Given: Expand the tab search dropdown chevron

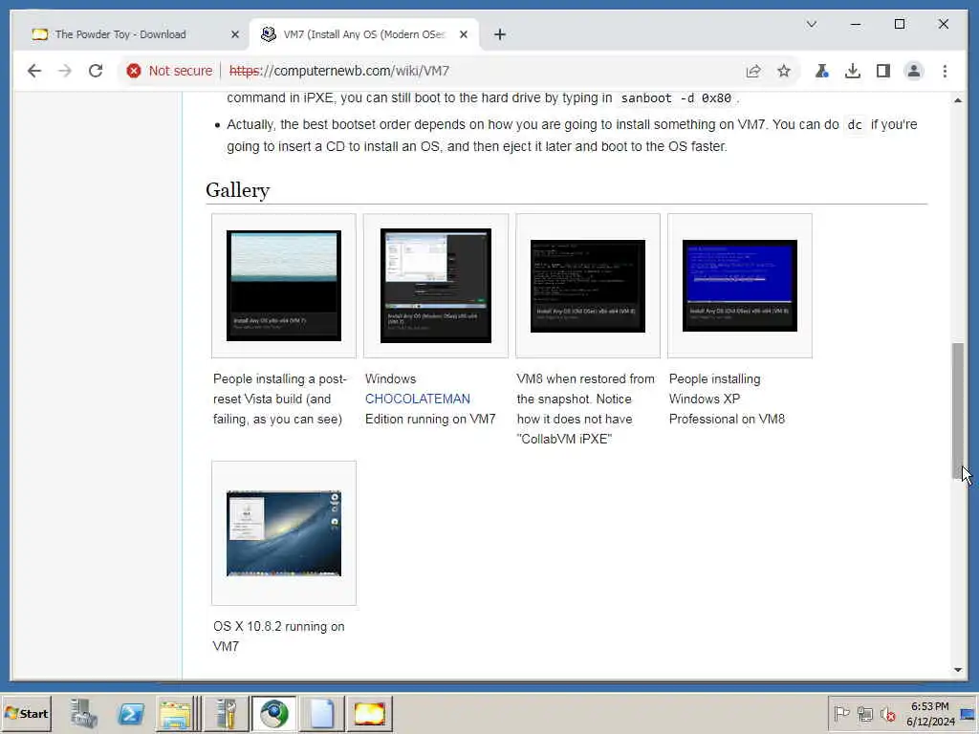Looking at the screenshot, I should 812,24.
